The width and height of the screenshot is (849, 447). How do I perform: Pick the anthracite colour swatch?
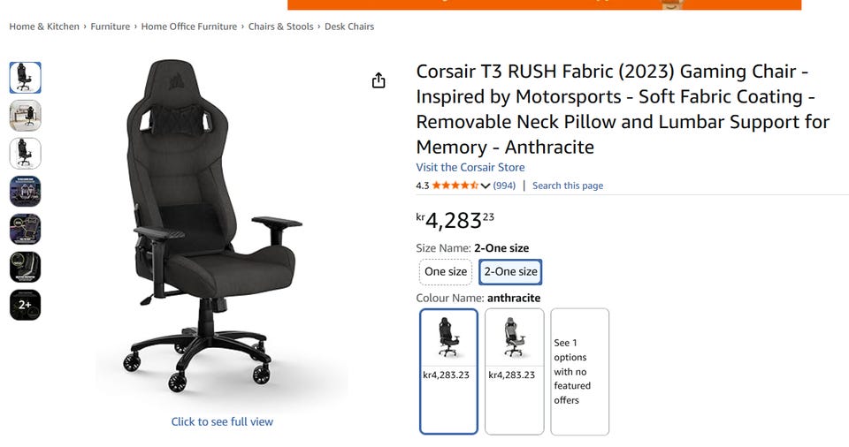point(448,371)
